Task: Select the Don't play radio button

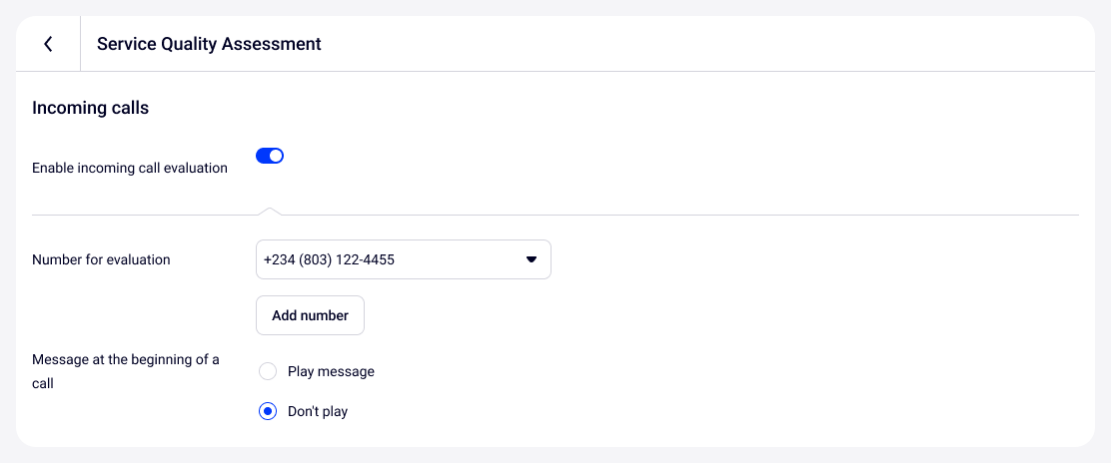Action: coord(267,411)
